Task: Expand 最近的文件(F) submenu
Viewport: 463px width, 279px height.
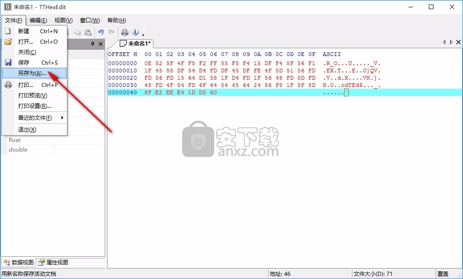Action: coord(35,118)
